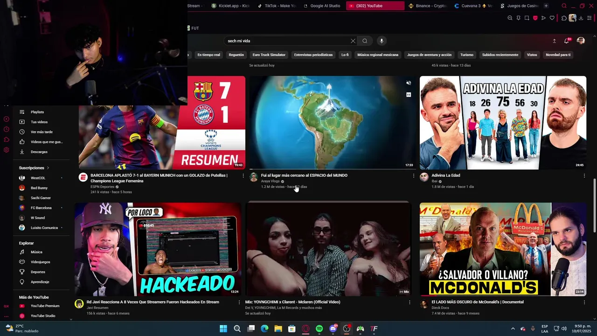Viewport: 597px width, 336px height.
Task: Open Música under Explorar
Action: pos(36,252)
